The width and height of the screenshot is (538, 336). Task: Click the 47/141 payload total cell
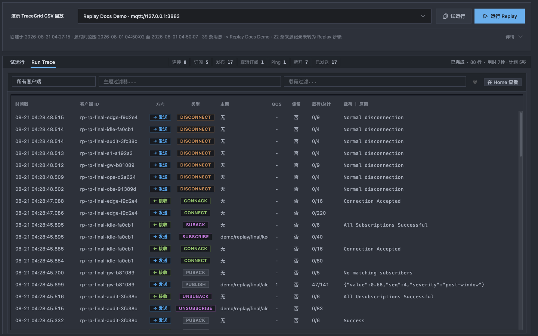(321, 284)
